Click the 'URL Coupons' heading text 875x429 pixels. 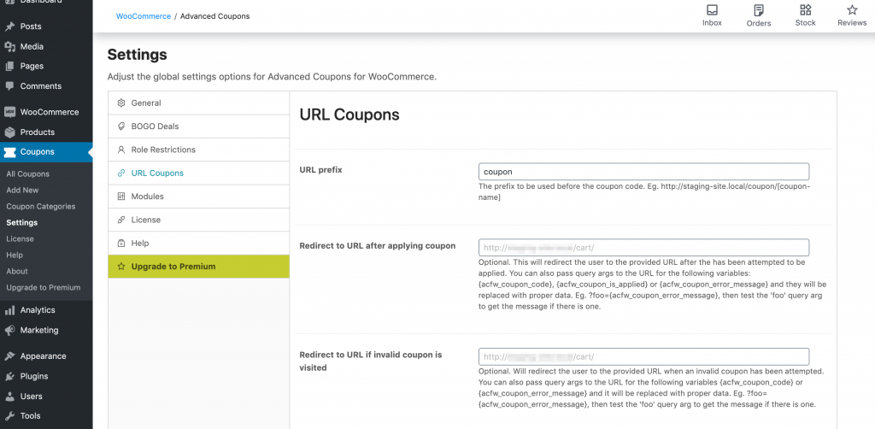(349, 115)
